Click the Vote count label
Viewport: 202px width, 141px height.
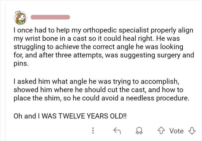[176, 131]
